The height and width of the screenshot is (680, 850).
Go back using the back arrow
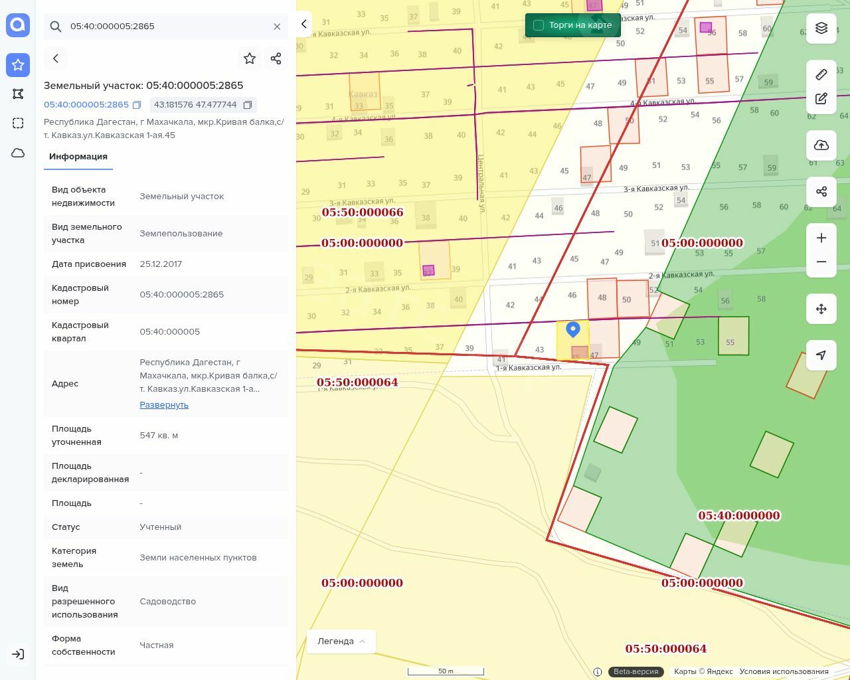click(x=56, y=58)
